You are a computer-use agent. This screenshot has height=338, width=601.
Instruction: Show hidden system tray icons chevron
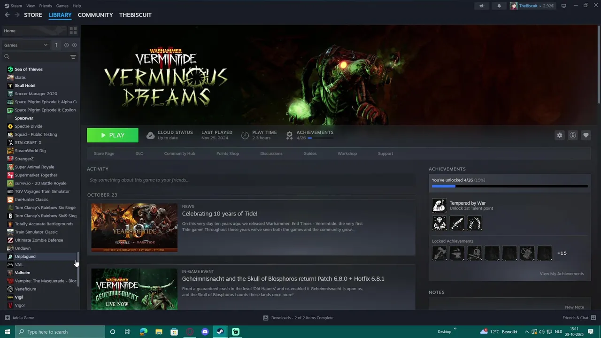click(527, 332)
